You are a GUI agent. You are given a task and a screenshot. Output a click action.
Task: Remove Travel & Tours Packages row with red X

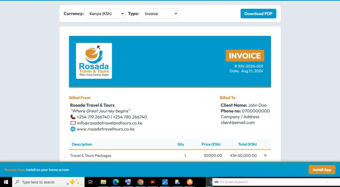[x=265, y=155]
